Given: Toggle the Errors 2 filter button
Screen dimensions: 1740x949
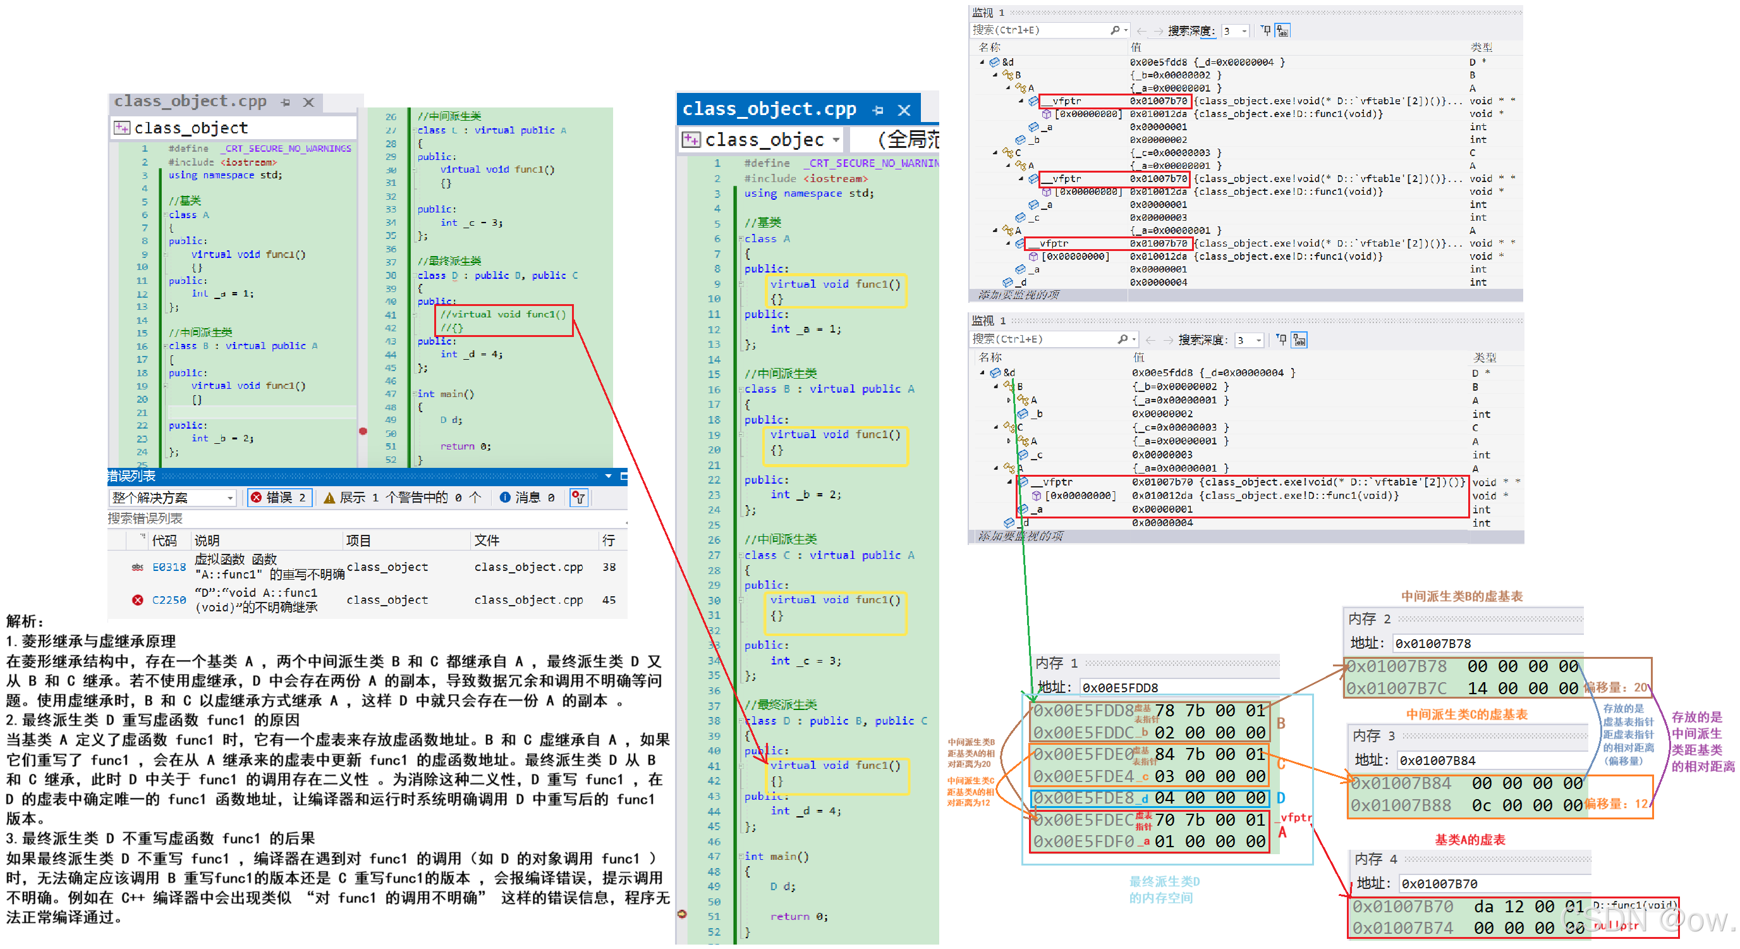Looking at the screenshot, I should [279, 498].
